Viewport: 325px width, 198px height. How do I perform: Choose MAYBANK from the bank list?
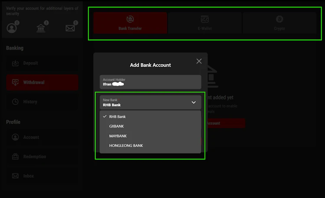pos(150,136)
